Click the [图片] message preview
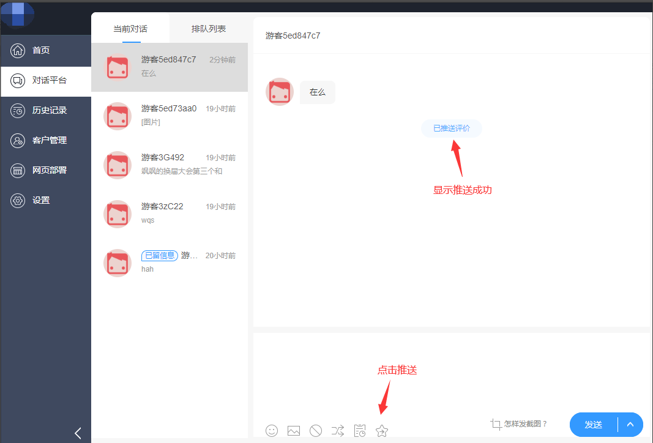 (x=151, y=122)
